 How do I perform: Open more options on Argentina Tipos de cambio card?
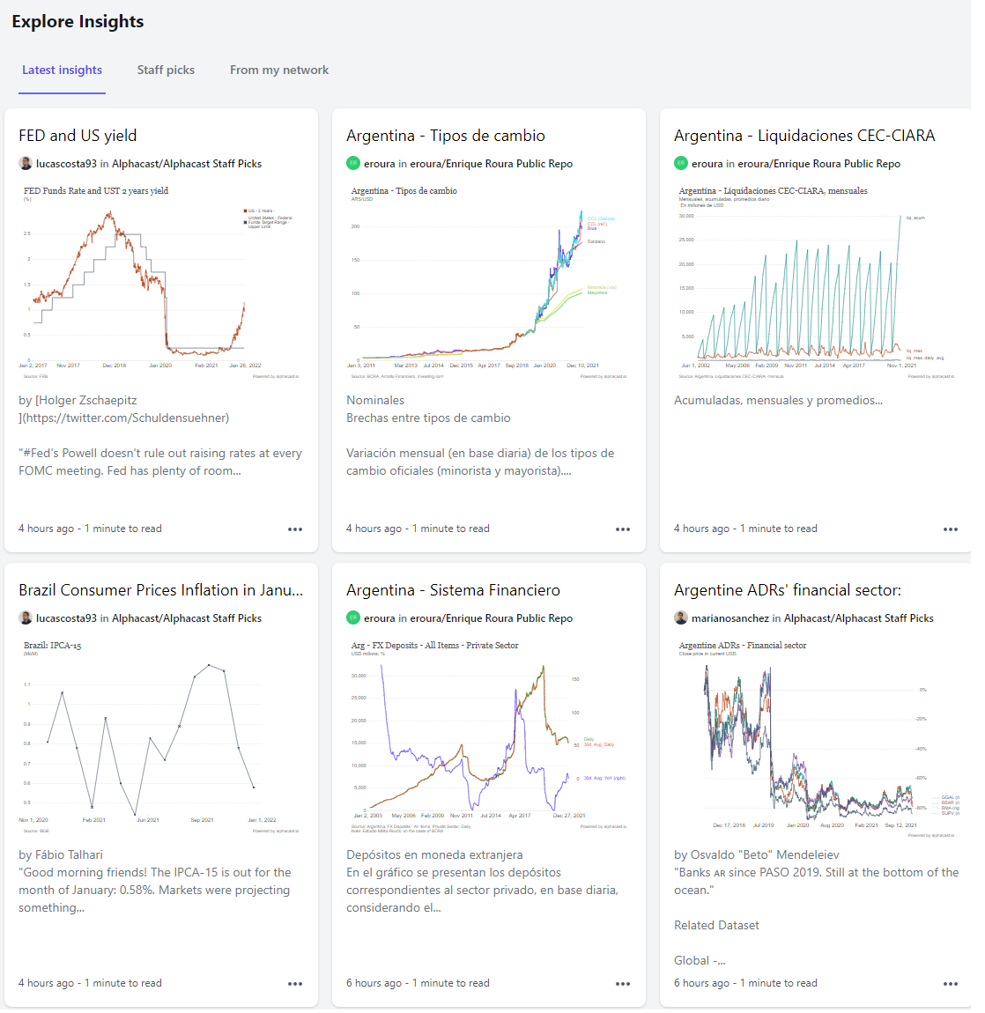(x=622, y=529)
